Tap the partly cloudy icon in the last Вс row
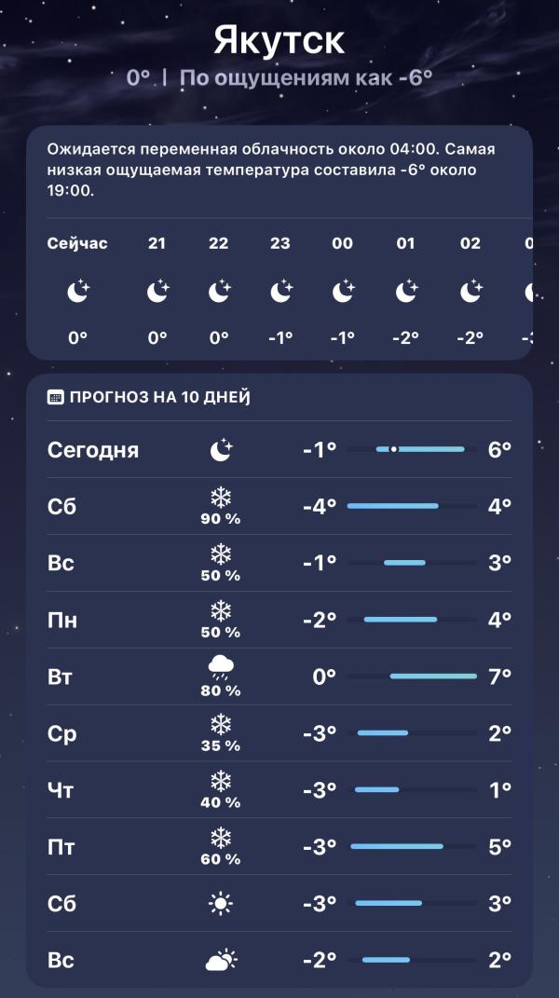The width and height of the screenshot is (559, 998). 221,960
